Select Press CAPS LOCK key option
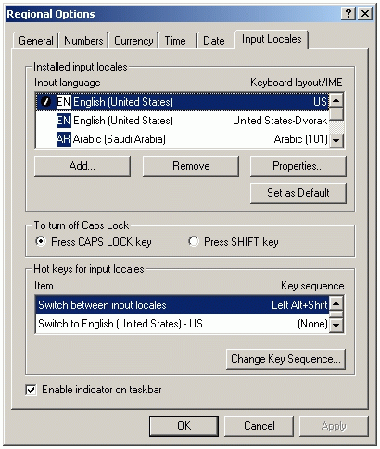 [x=41, y=241]
